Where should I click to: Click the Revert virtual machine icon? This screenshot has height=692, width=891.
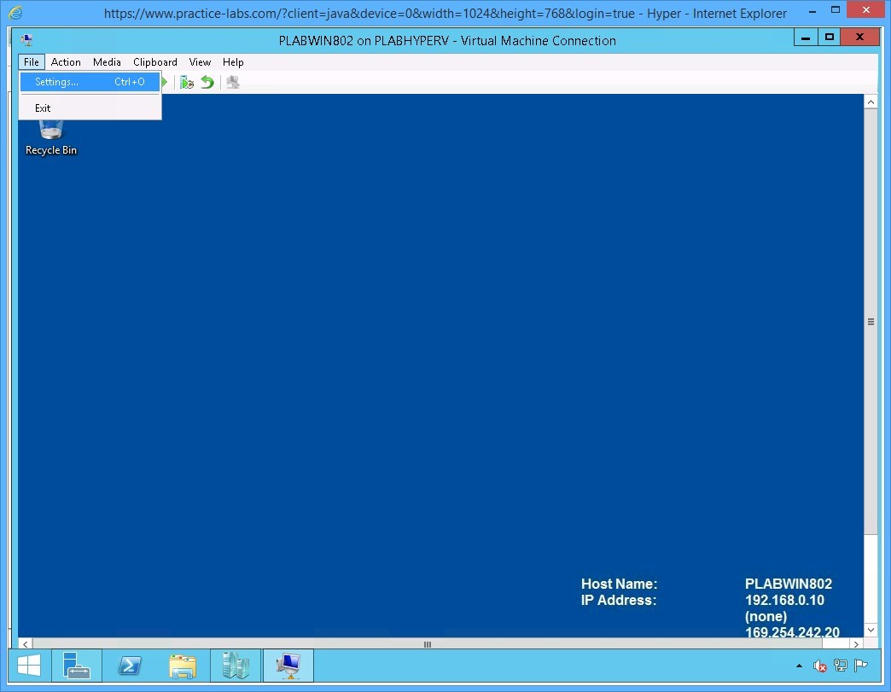click(207, 82)
